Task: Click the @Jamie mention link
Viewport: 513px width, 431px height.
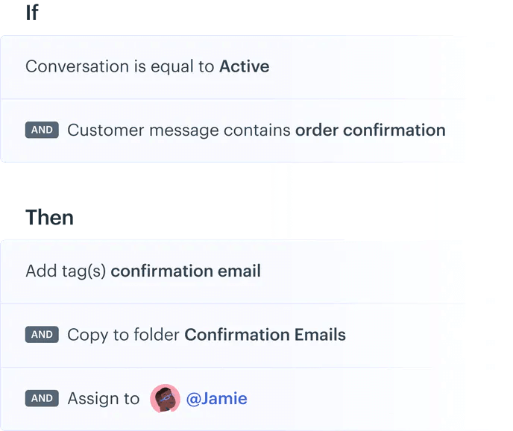Action: [x=216, y=399]
